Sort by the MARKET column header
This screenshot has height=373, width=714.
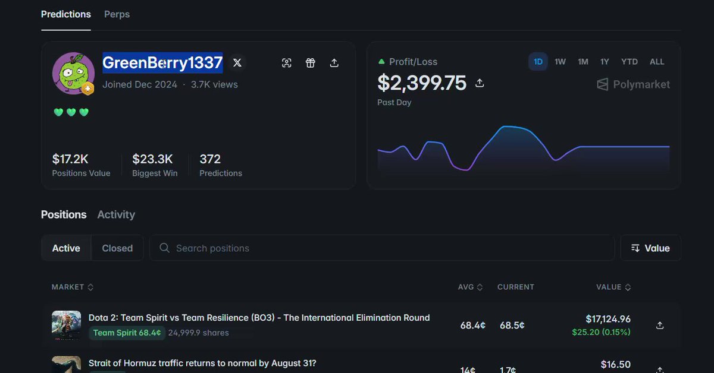[x=73, y=287]
